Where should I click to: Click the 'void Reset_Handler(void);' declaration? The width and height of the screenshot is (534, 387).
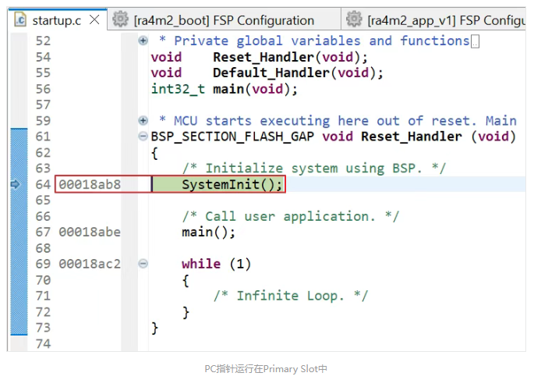tap(260, 57)
